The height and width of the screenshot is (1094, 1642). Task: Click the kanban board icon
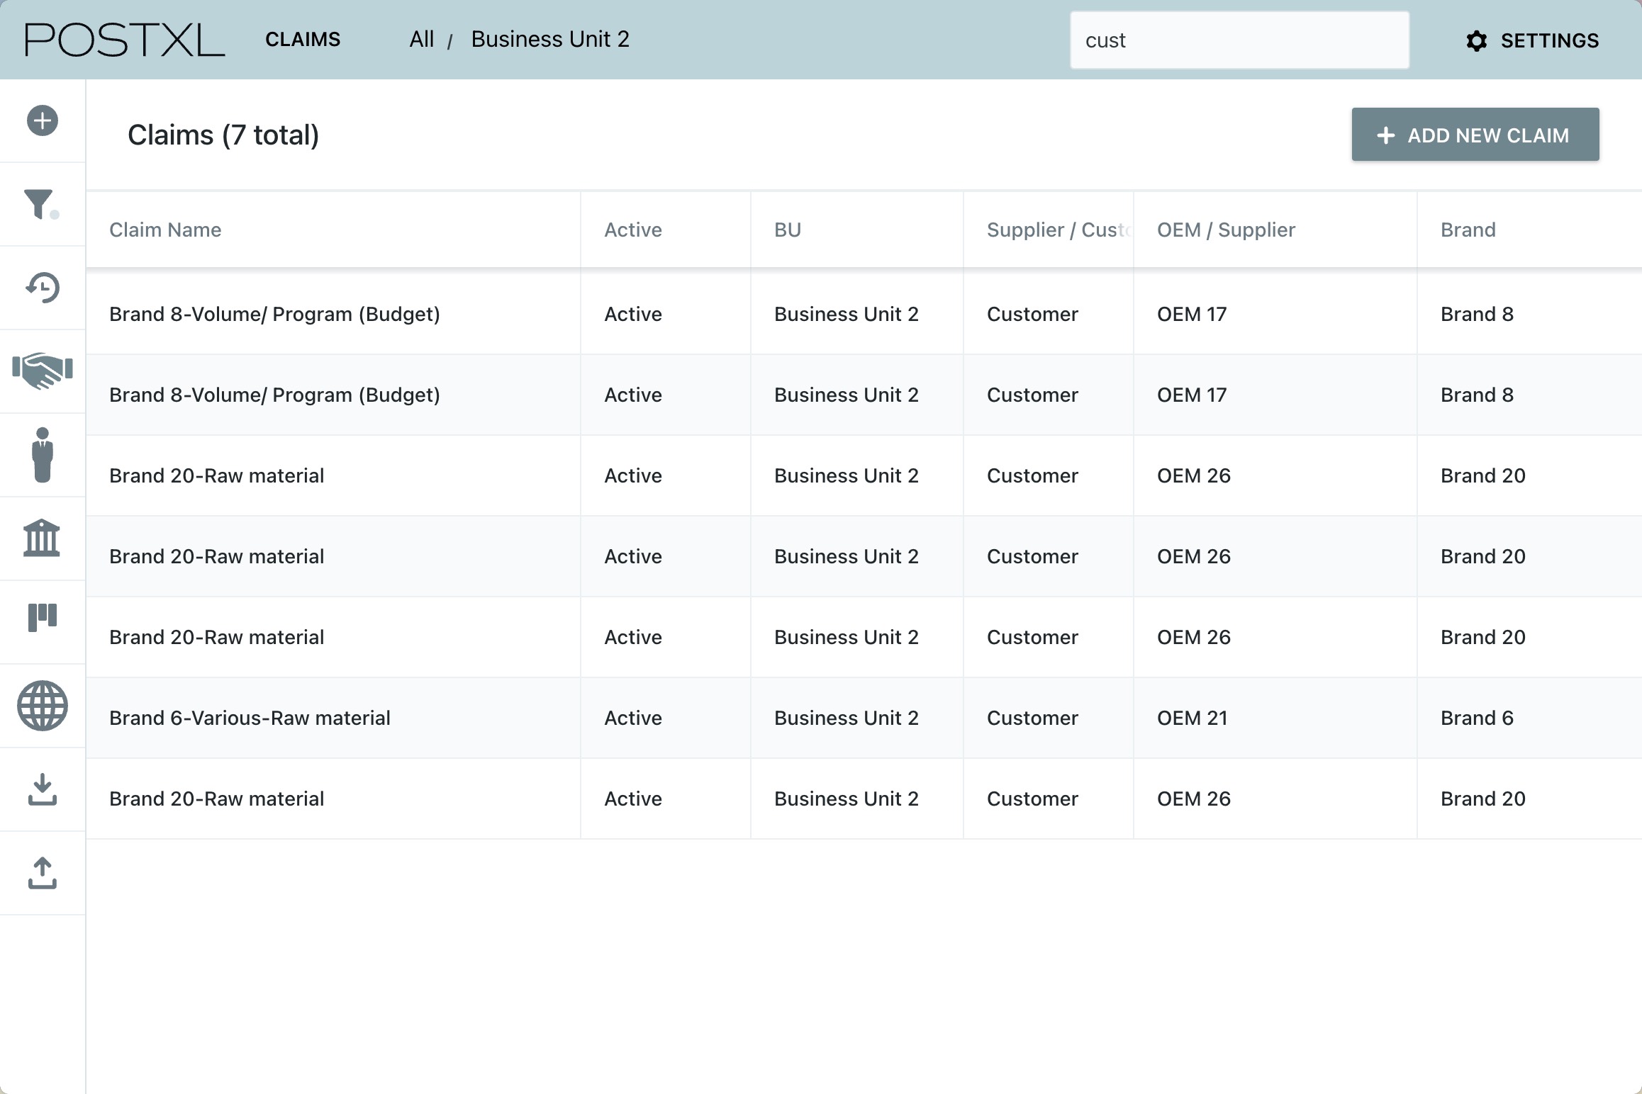(43, 617)
